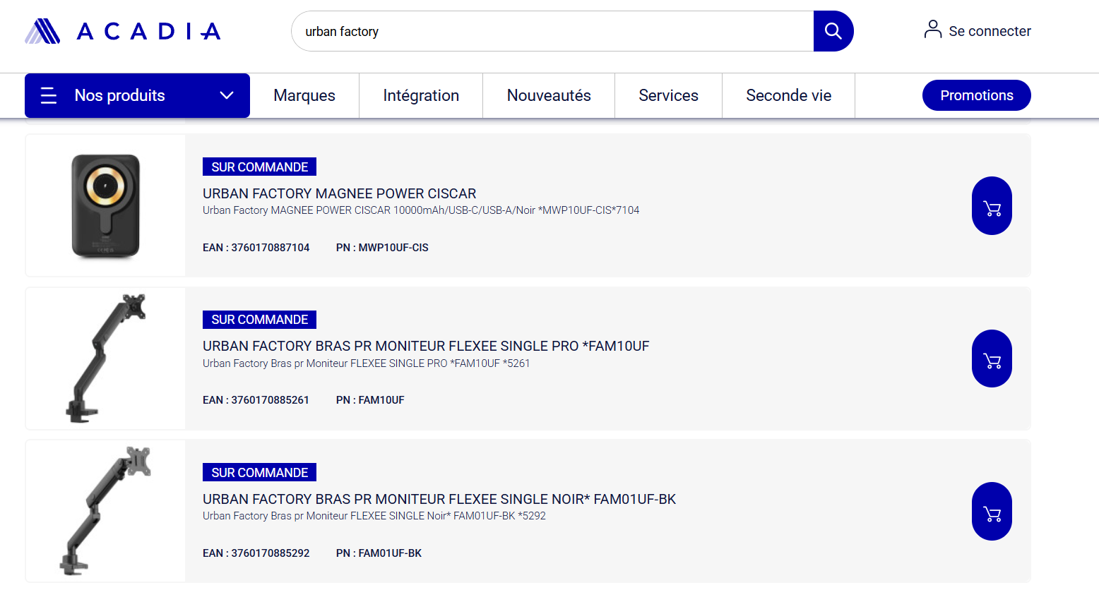Viewport: 1099px width, 590px height.
Task: Open the FLEXEE SINGLE NOIR monitor arm thumbnail
Action: (x=105, y=511)
